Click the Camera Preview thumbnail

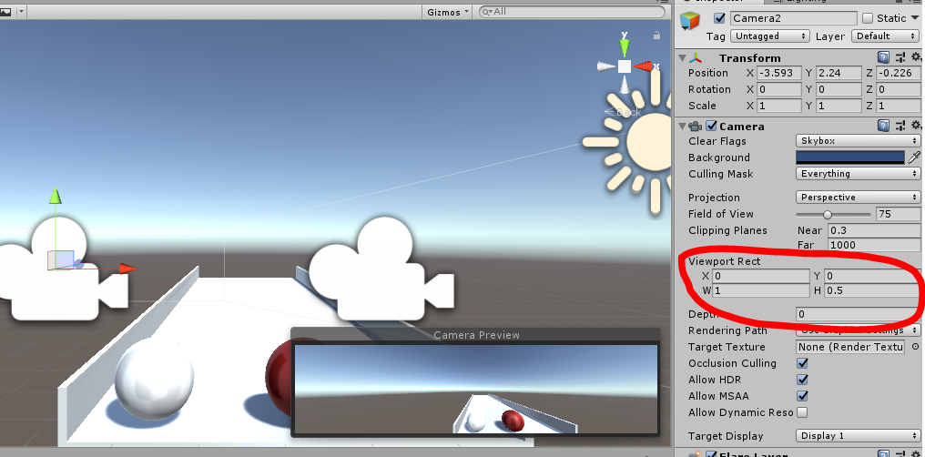pyautogui.click(x=476, y=389)
